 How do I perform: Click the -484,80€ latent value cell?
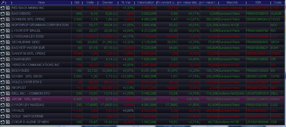point(209,110)
